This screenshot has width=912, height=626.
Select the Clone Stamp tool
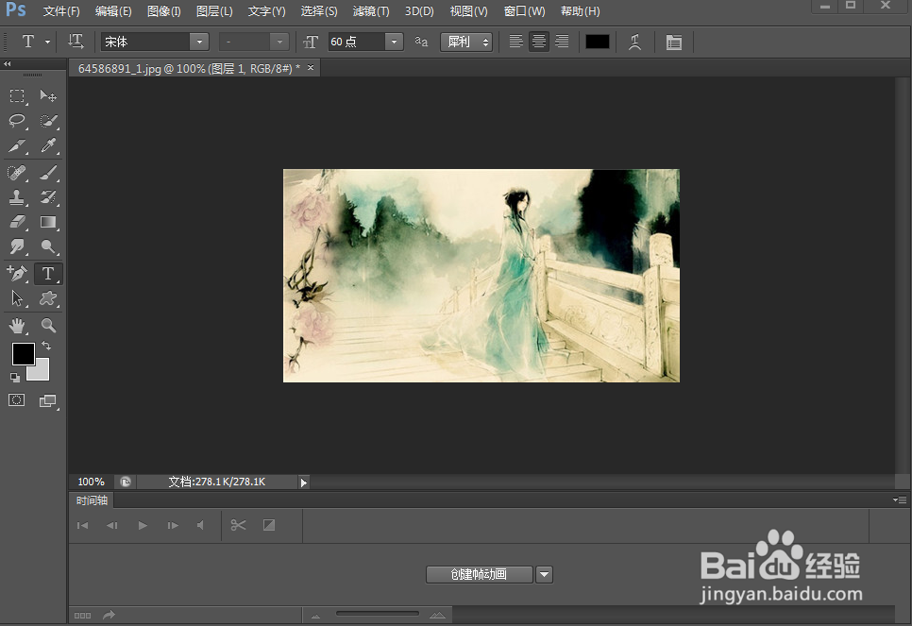tap(17, 197)
